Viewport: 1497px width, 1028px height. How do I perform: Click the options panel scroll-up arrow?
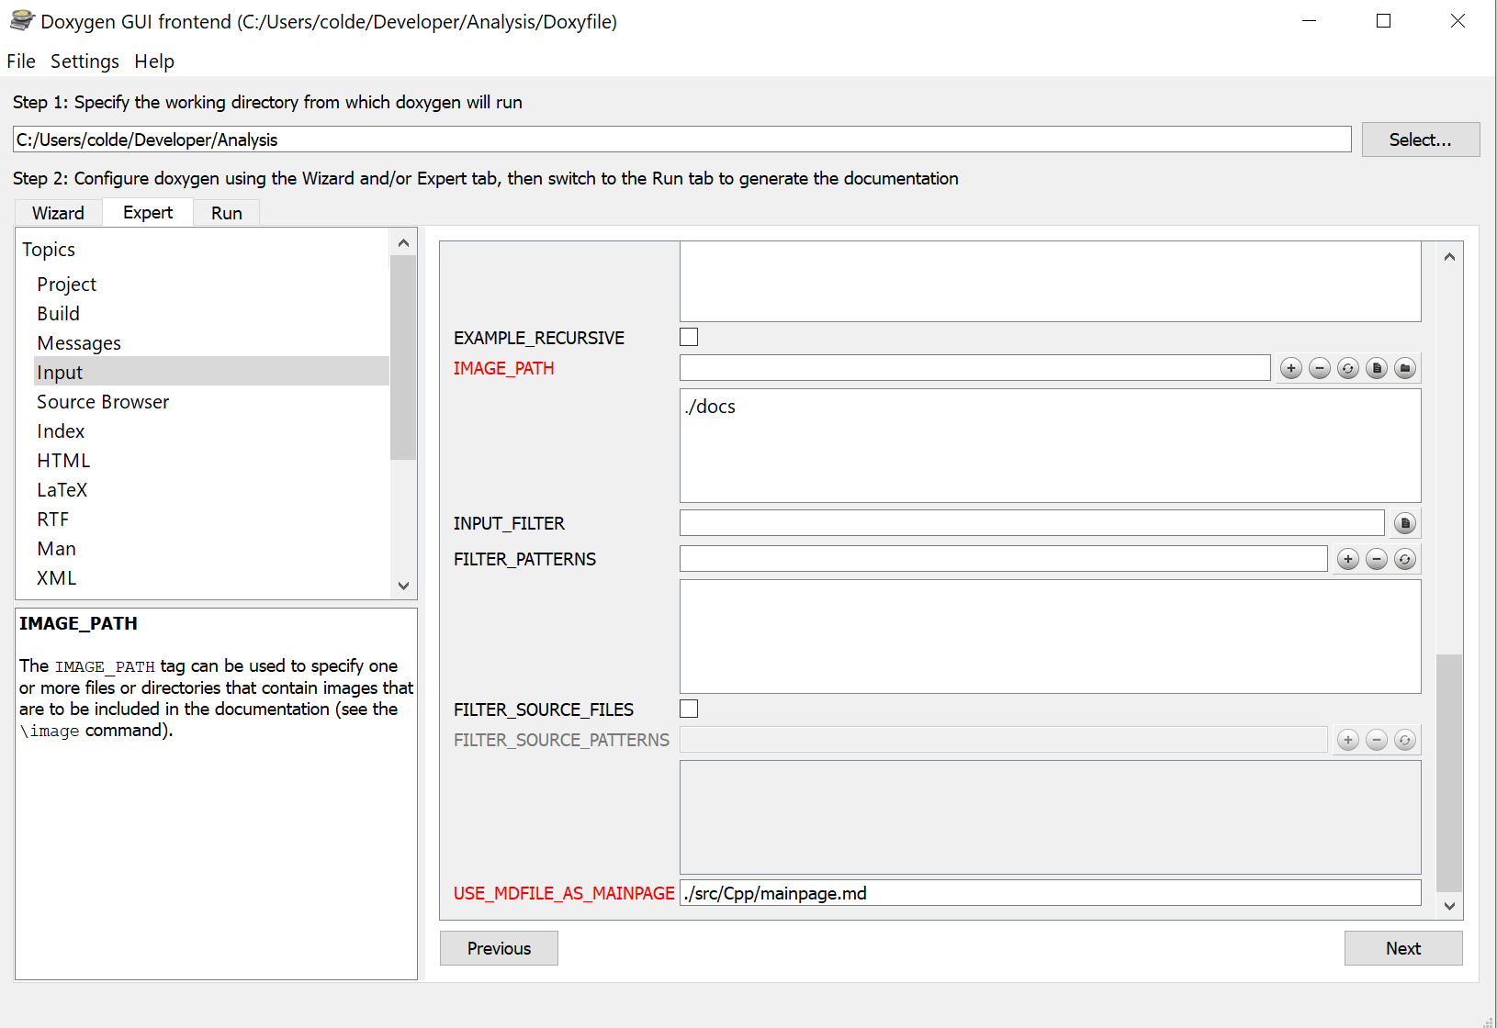click(1449, 257)
